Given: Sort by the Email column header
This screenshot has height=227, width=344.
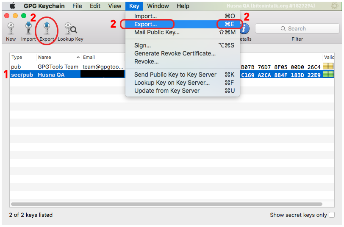Looking at the screenshot, I should (103, 57).
